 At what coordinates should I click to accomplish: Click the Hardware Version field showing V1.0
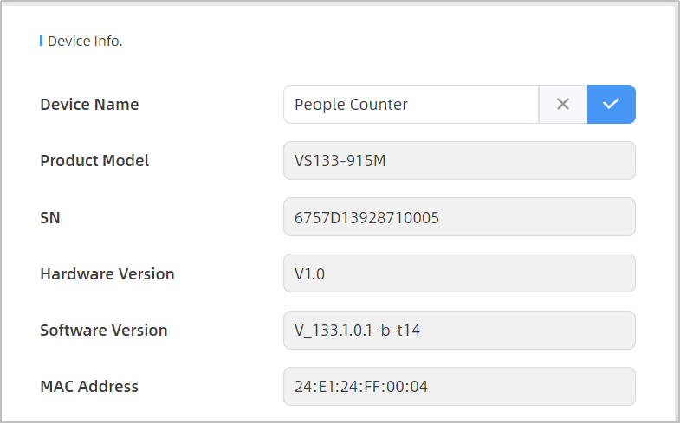(x=459, y=273)
